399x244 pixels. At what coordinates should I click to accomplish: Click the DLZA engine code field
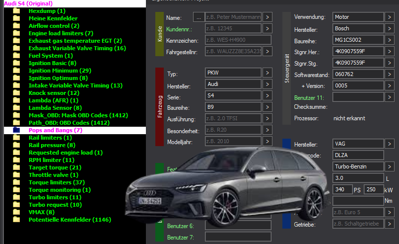[358, 155]
